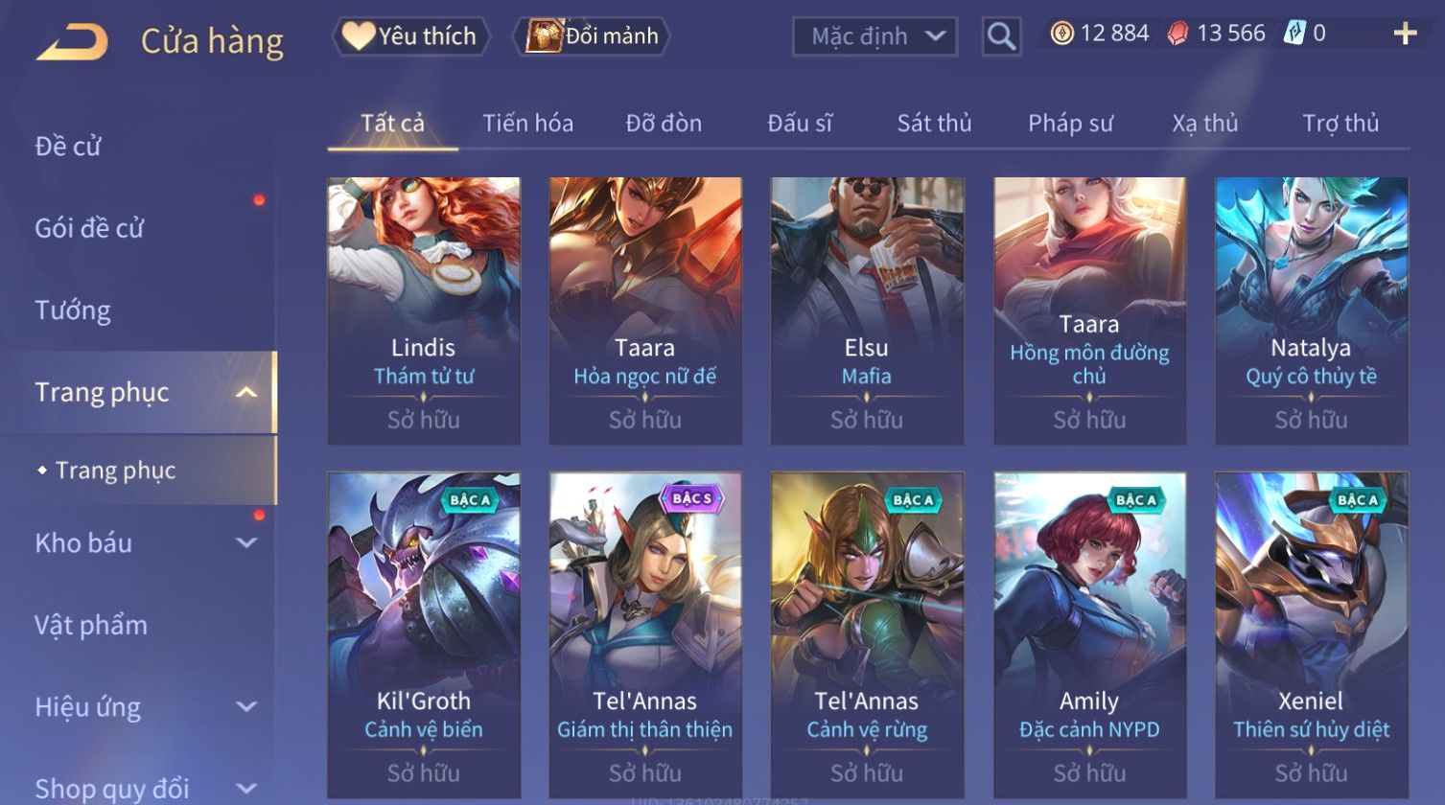Click the blue ticket currency icon
The image size is (1445, 805).
click(x=1294, y=34)
